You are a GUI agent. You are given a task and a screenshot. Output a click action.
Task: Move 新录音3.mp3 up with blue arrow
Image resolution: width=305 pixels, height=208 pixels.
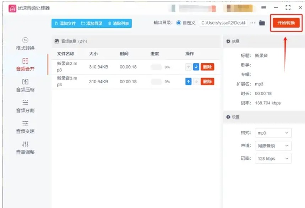click(189, 82)
